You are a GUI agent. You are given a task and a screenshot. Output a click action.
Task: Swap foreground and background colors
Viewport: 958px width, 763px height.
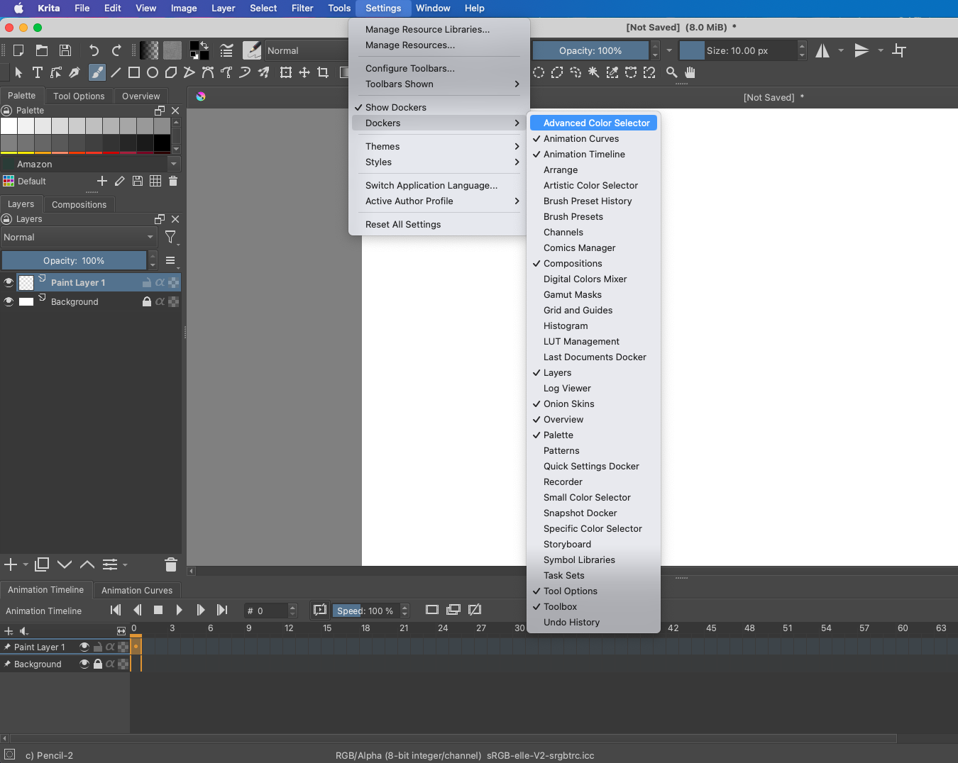(204, 45)
